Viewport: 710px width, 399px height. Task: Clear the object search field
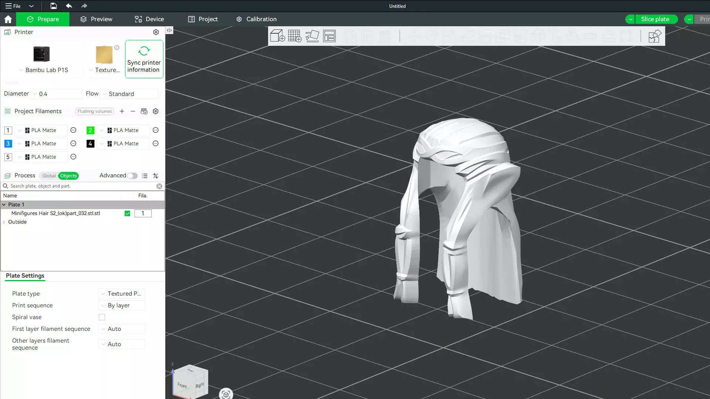[x=159, y=186]
